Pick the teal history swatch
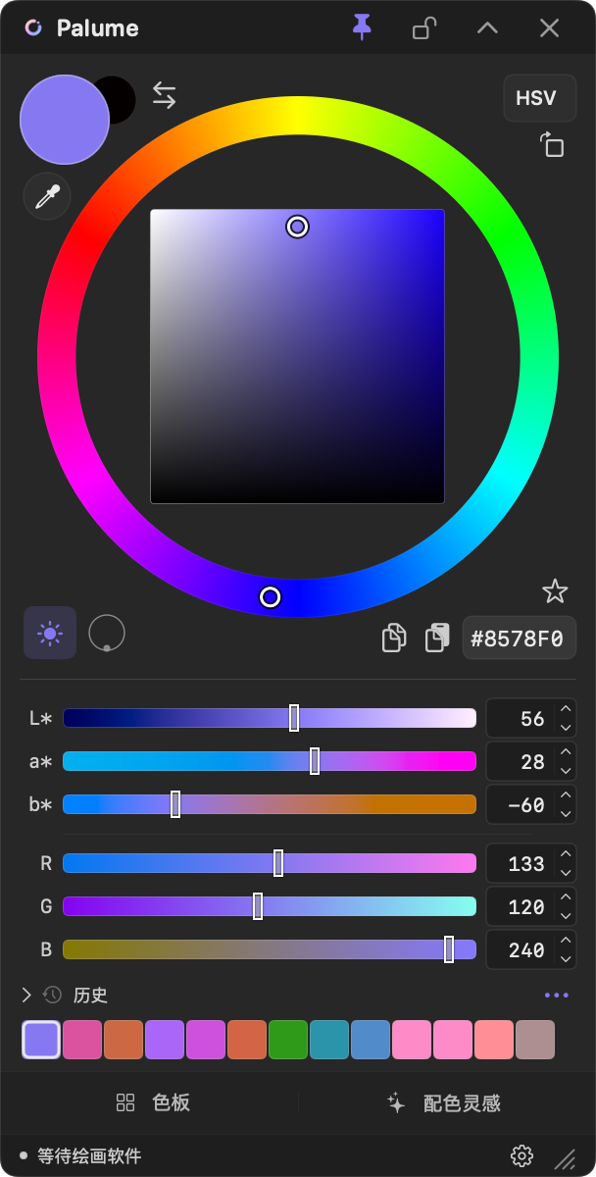 coord(329,1040)
